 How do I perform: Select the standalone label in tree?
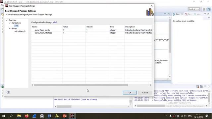click(16, 23)
